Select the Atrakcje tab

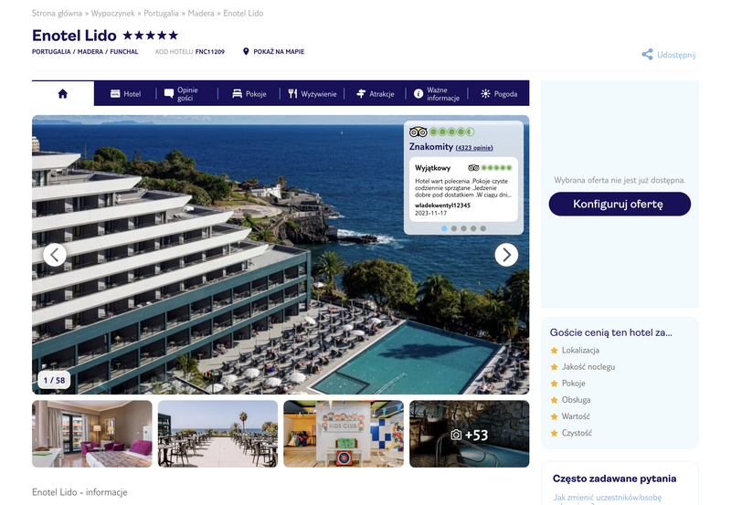[x=375, y=94]
